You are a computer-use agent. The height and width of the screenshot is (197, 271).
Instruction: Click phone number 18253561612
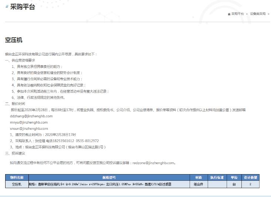pos(63,141)
